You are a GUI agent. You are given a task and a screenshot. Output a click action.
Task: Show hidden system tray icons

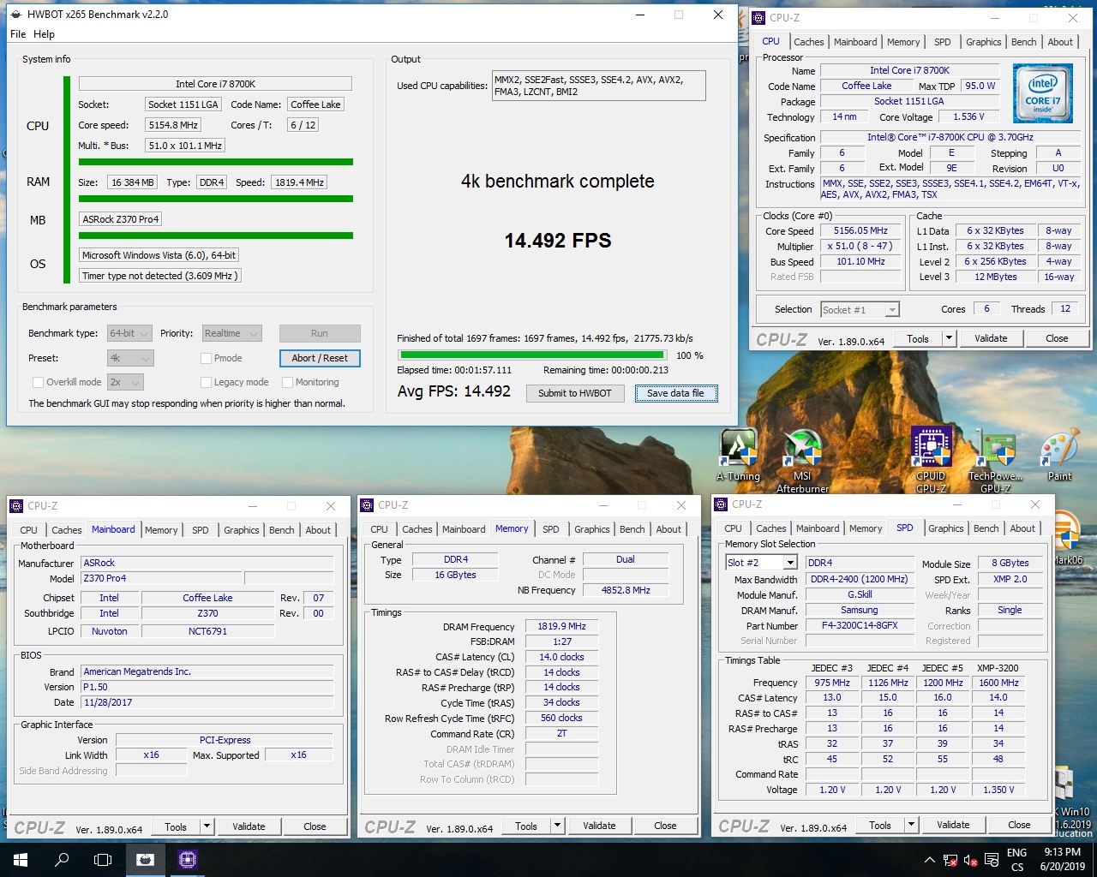point(930,860)
